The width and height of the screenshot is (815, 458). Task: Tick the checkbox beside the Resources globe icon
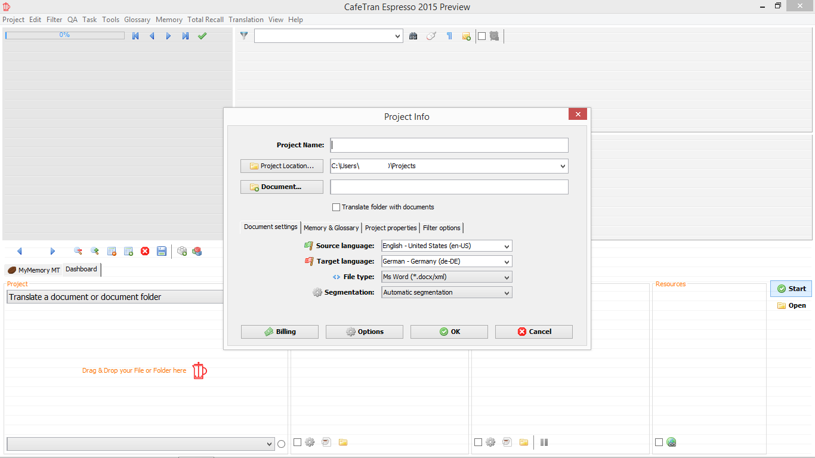pos(659,442)
